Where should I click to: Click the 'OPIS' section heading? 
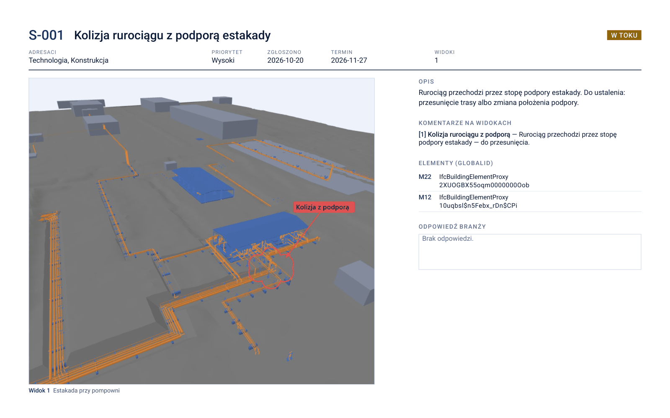(x=426, y=82)
